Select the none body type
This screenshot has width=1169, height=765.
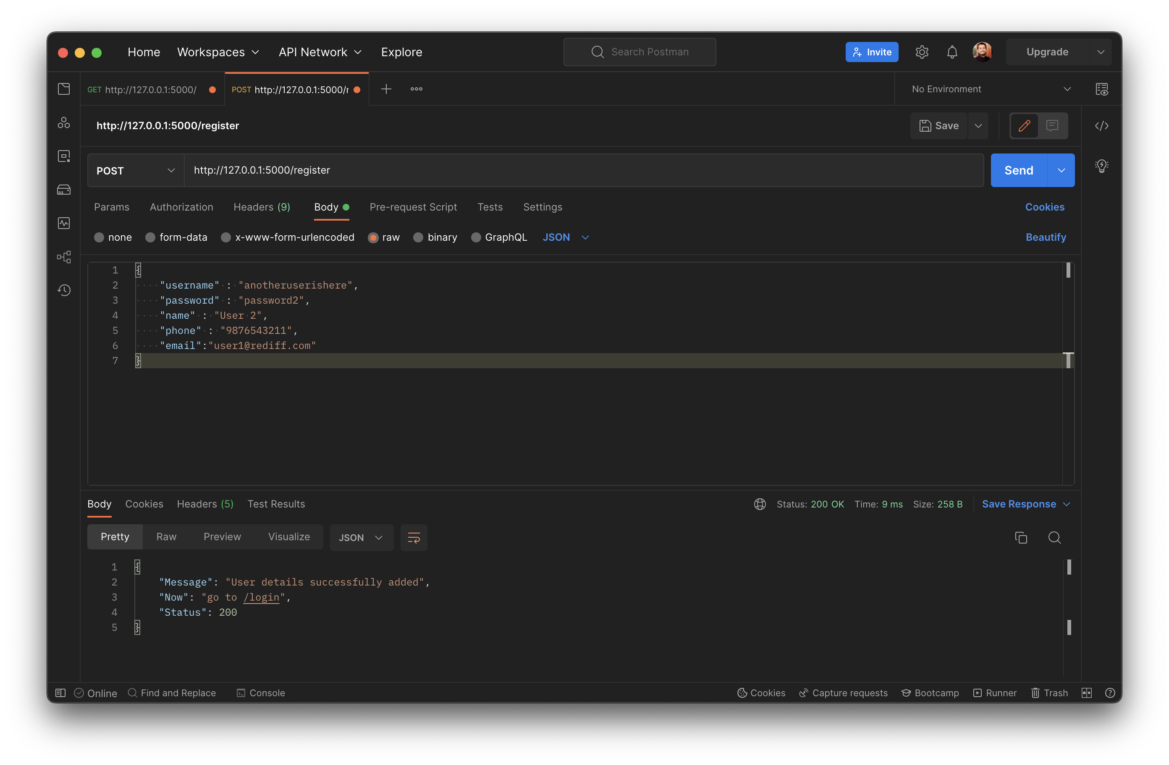pyautogui.click(x=113, y=237)
